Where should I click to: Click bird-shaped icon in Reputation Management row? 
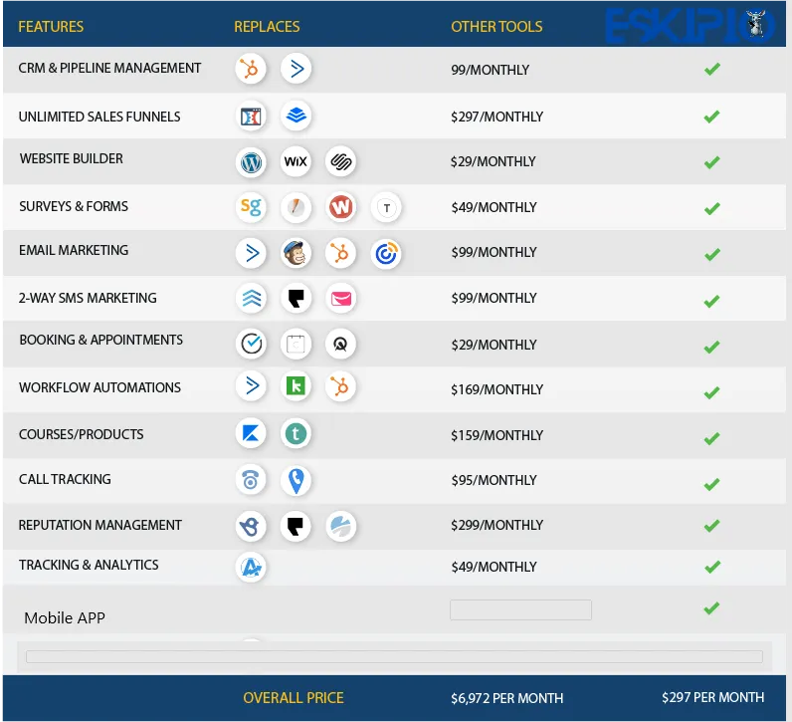tap(251, 526)
